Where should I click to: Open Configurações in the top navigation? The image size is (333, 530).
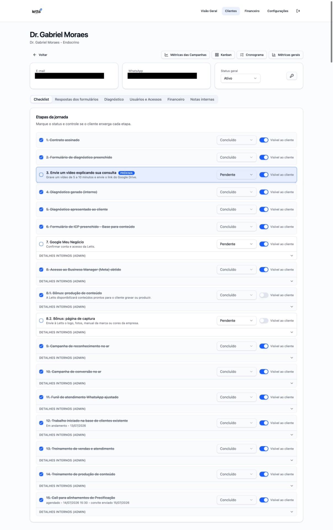(x=278, y=11)
